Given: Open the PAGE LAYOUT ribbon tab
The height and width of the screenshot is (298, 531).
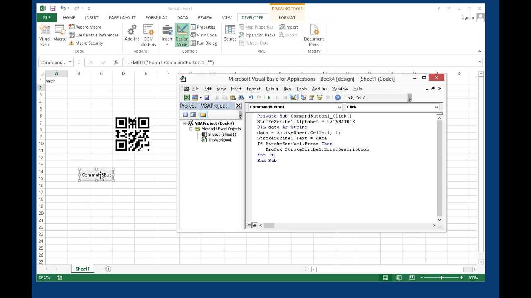Looking at the screenshot, I should (122, 17).
